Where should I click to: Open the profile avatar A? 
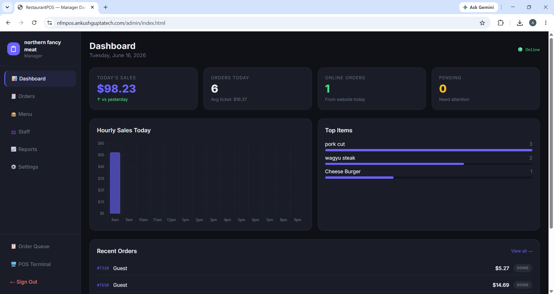[x=533, y=23]
